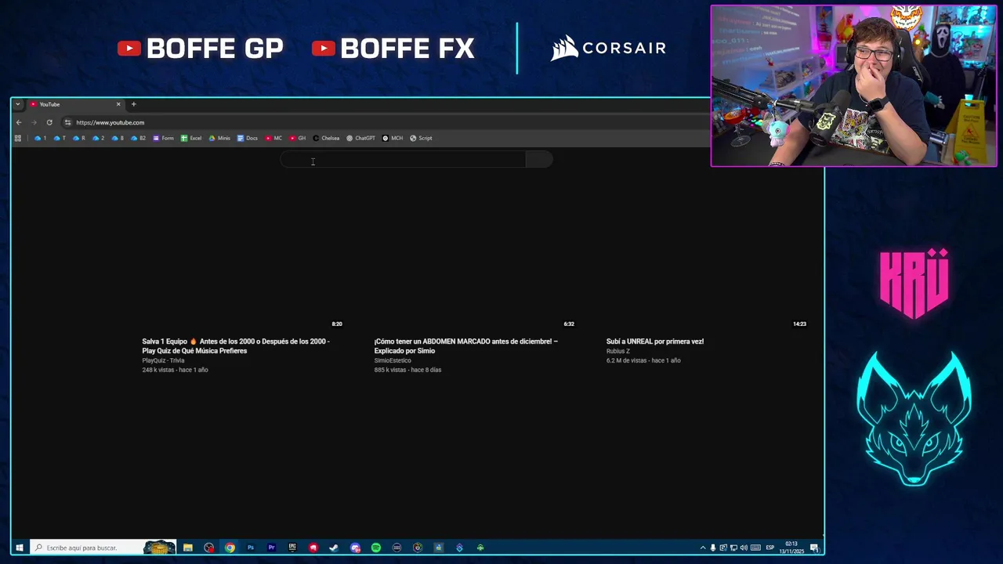Close the YouTube tab
The height and width of the screenshot is (564, 1003).
click(x=118, y=104)
